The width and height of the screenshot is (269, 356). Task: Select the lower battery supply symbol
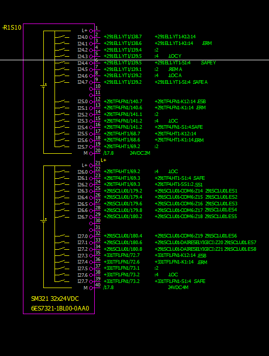[44, 220]
